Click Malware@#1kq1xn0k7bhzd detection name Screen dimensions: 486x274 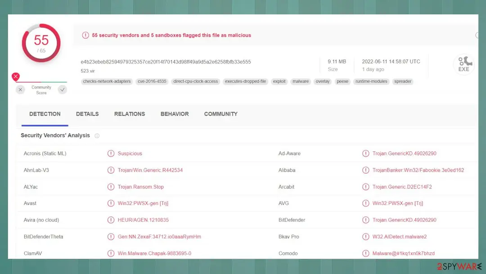404,253
